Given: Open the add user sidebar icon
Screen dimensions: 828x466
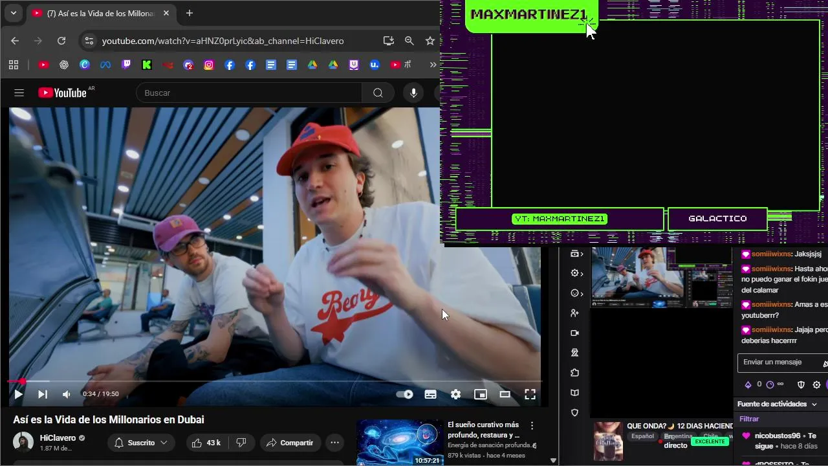Looking at the screenshot, I should 574,313.
